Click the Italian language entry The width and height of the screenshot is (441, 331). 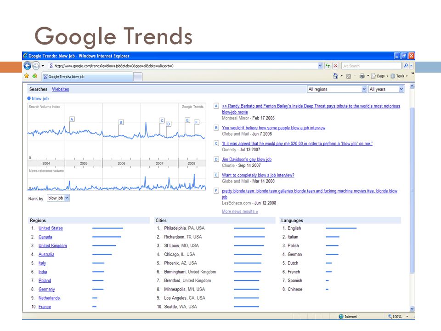(x=293, y=237)
